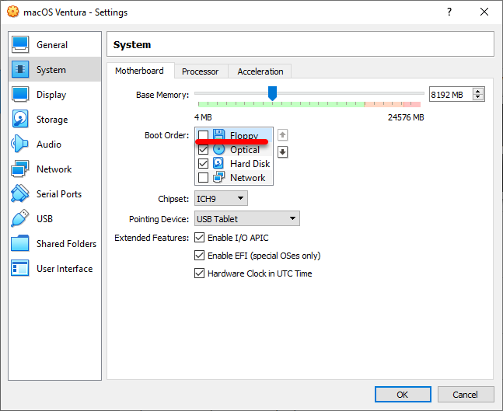Open the Chipset ICH9 dropdown
Image resolution: width=503 pixels, height=411 pixels.
[x=221, y=198]
